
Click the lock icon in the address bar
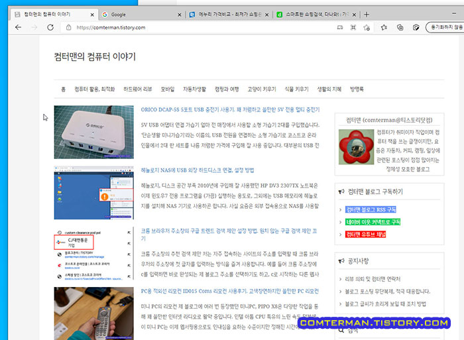coord(69,28)
